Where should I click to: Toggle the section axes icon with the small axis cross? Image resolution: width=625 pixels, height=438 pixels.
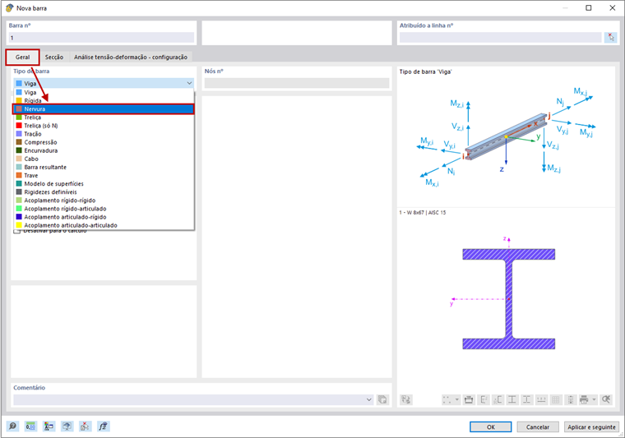[x=498, y=399]
